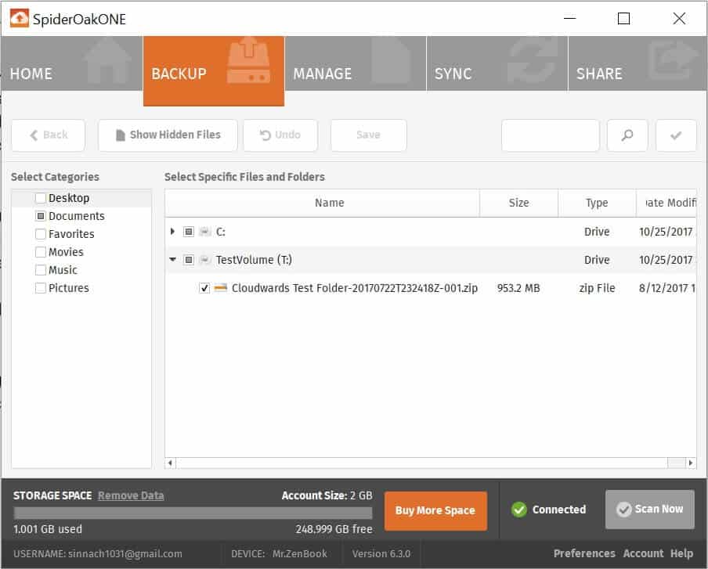This screenshot has width=708, height=569.
Task: Click into the search text field
Action: pos(551,135)
